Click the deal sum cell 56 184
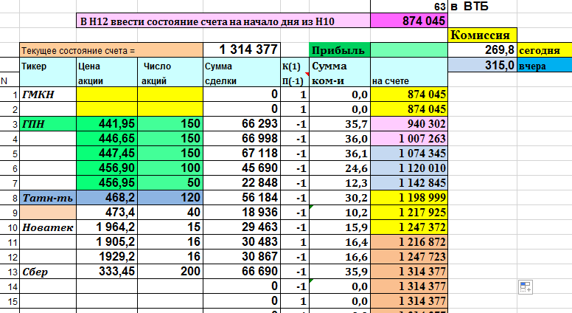572x313 pixels. [x=242, y=198]
